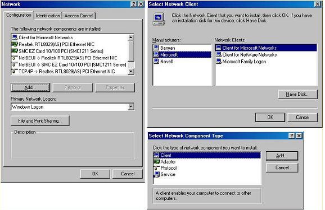Click the scrollbar thumb of components list
The width and height of the screenshot is (325, 210).
131,51
